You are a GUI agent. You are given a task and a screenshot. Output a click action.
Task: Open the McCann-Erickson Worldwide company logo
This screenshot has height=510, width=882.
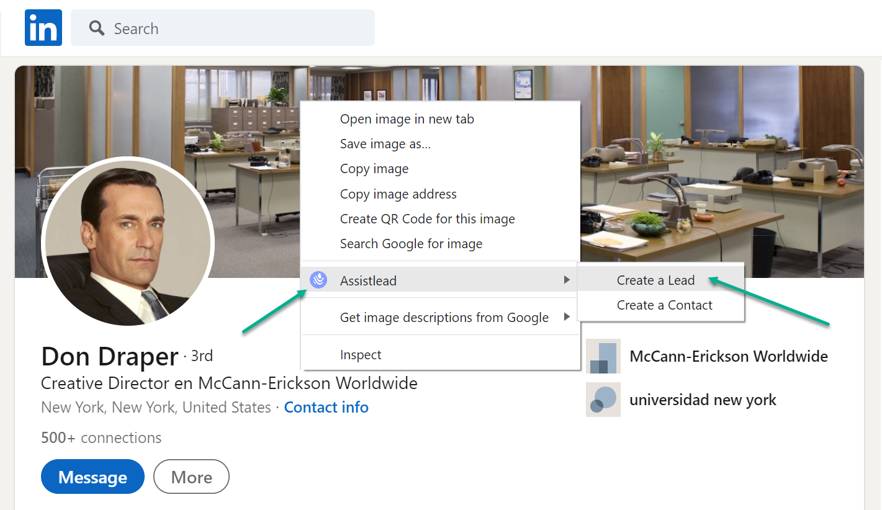point(603,356)
